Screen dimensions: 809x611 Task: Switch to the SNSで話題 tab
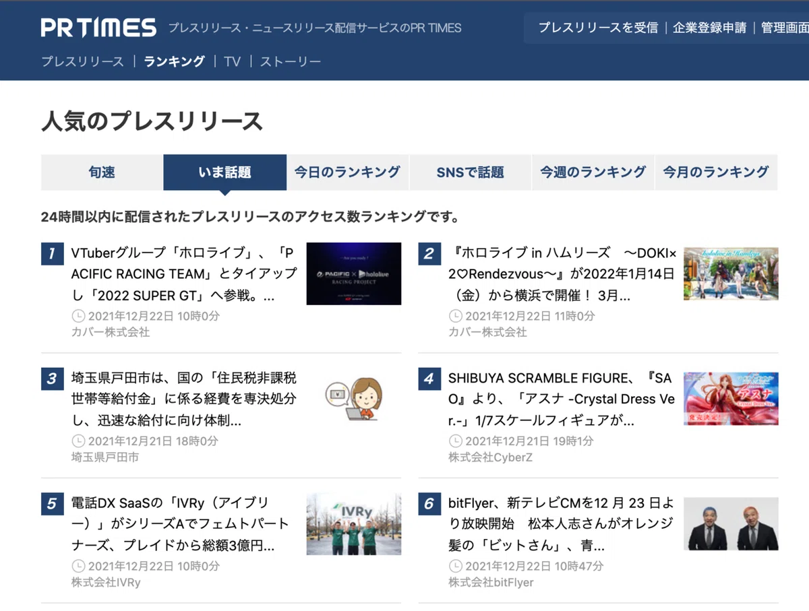click(470, 172)
